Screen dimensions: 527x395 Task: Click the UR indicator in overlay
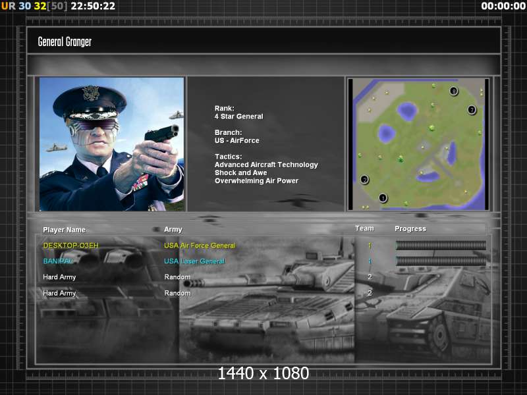[x=9, y=6]
